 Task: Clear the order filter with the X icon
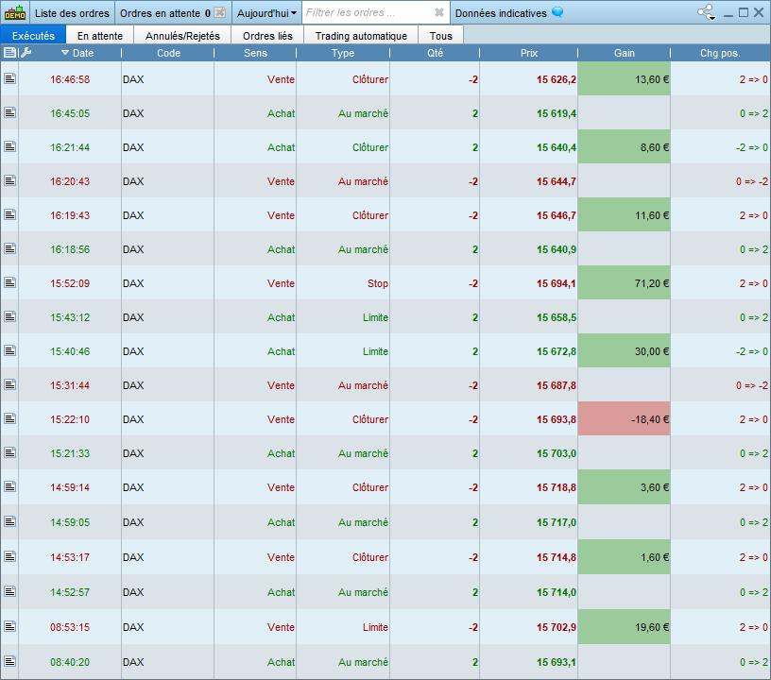click(x=439, y=13)
